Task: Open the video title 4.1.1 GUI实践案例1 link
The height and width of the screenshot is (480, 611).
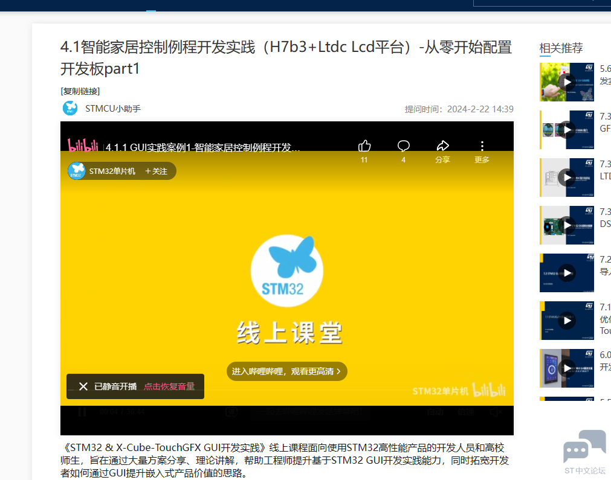Action: pyautogui.click(x=202, y=147)
